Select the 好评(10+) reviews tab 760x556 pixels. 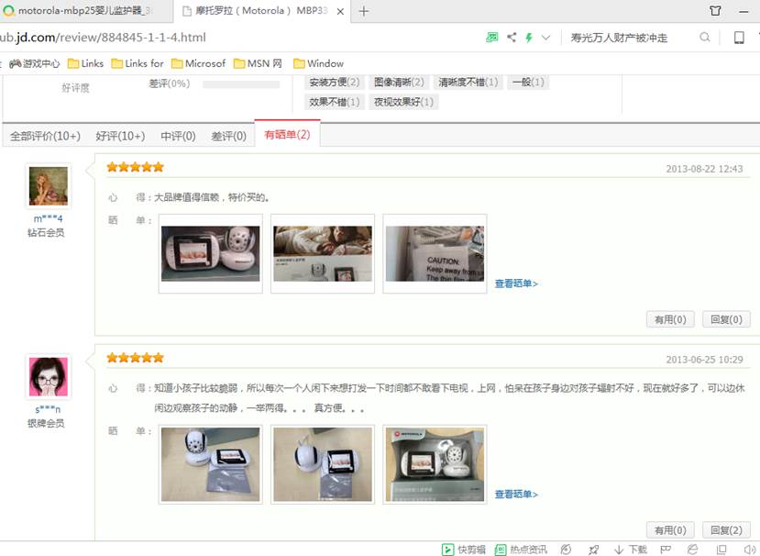click(120, 136)
